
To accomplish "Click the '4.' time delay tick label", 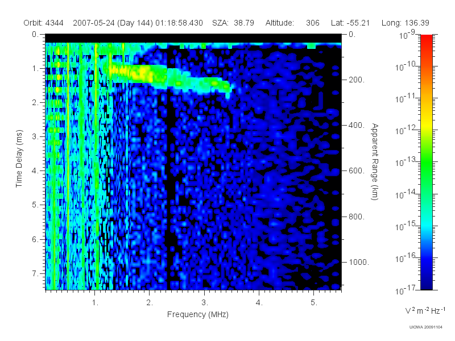I will click(35, 171).
